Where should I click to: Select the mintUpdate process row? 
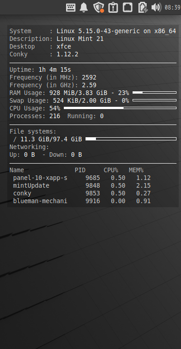tap(82, 185)
